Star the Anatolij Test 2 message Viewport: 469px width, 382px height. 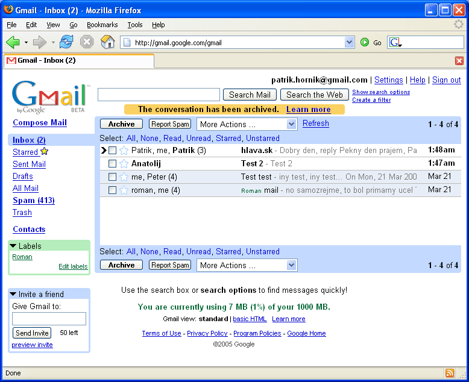[x=124, y=163]
